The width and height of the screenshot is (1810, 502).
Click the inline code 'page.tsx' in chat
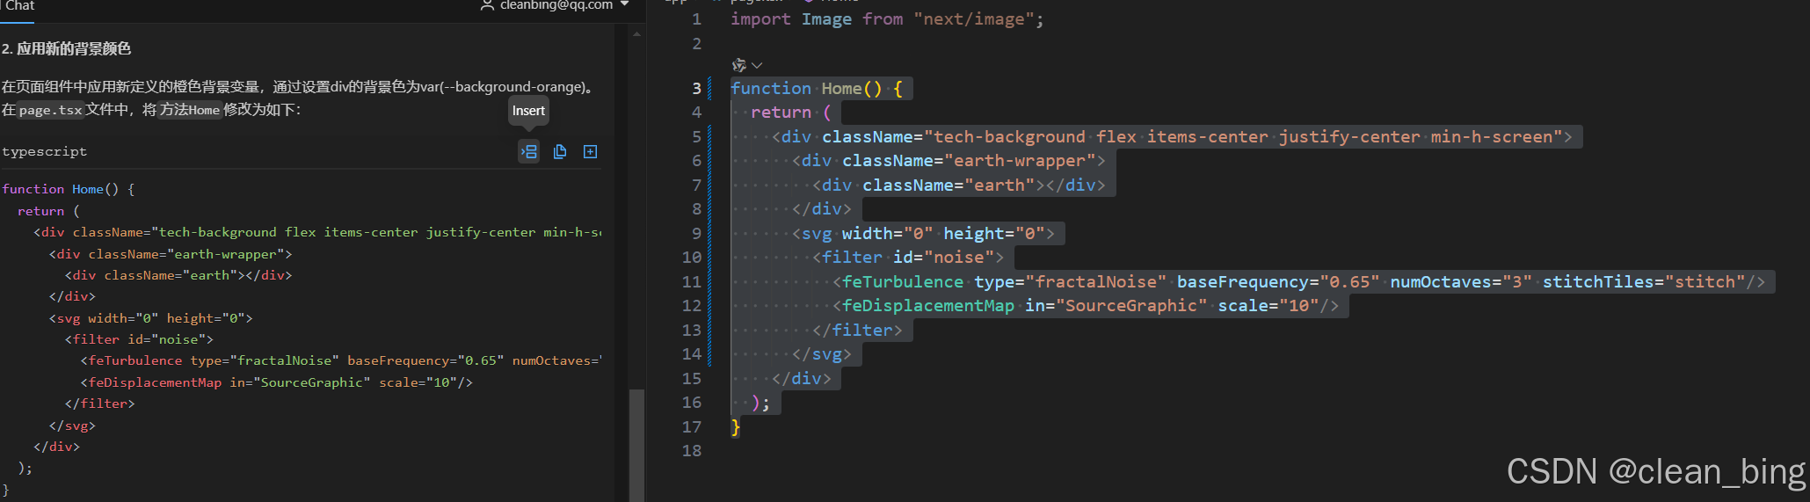click(50, 110)
